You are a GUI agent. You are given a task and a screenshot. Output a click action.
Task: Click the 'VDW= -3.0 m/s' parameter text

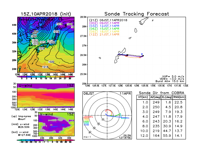point(172,79)
